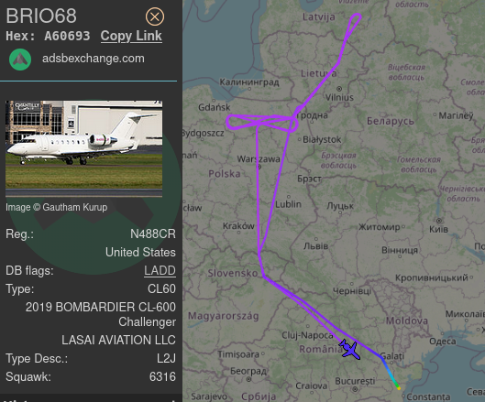
Task: Click the squawk value 6316
Action: 162,377
